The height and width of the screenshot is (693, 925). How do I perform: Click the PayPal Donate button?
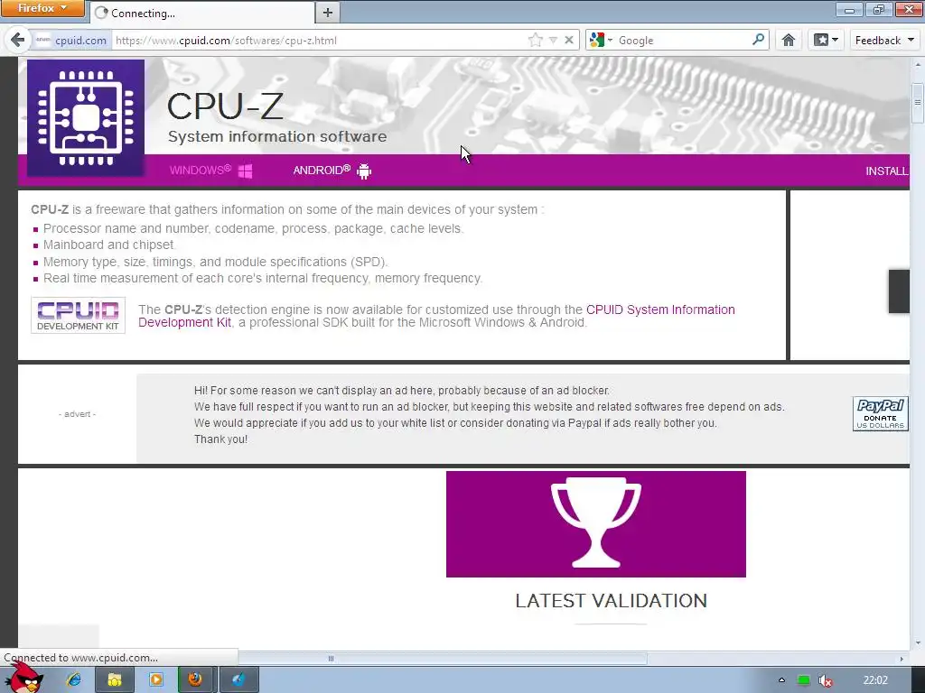(880, 413)
